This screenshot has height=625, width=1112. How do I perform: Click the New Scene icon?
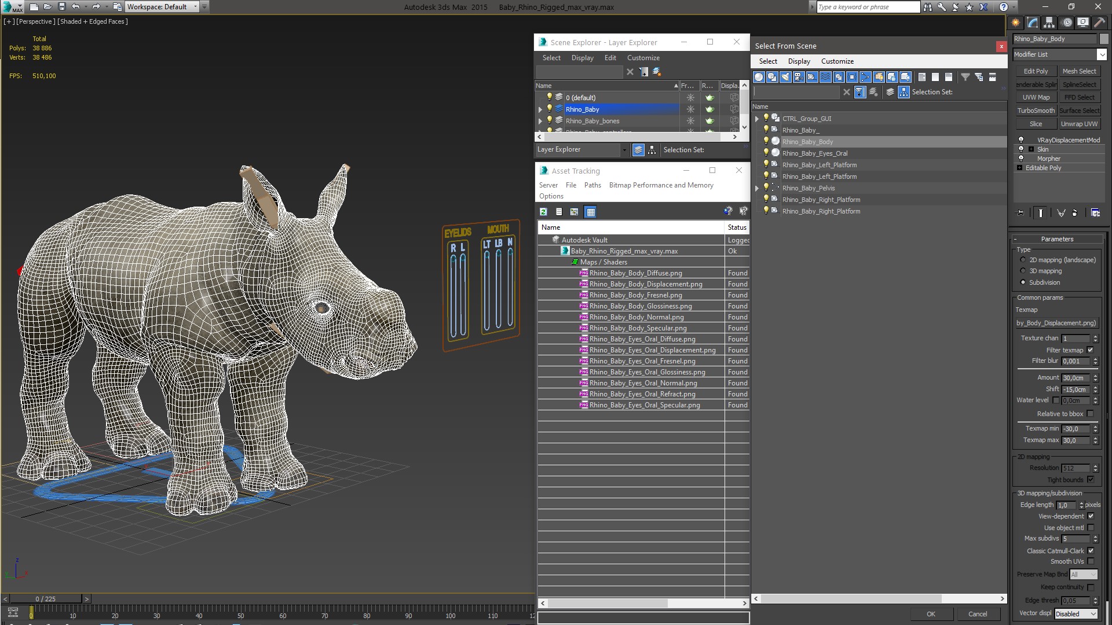34,7
